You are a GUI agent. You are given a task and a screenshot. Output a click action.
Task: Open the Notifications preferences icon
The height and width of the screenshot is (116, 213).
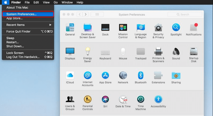click(x=194, y=27)
